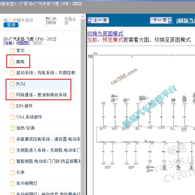The height and width of the screenshot is (195, 195).
Task: Focus the keyword search input field
Action: [18, 20]
